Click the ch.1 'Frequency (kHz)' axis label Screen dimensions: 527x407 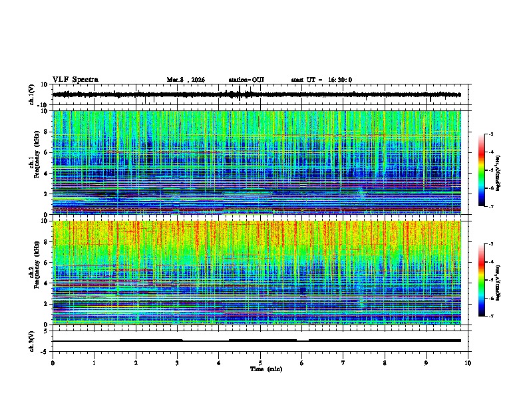37,154
